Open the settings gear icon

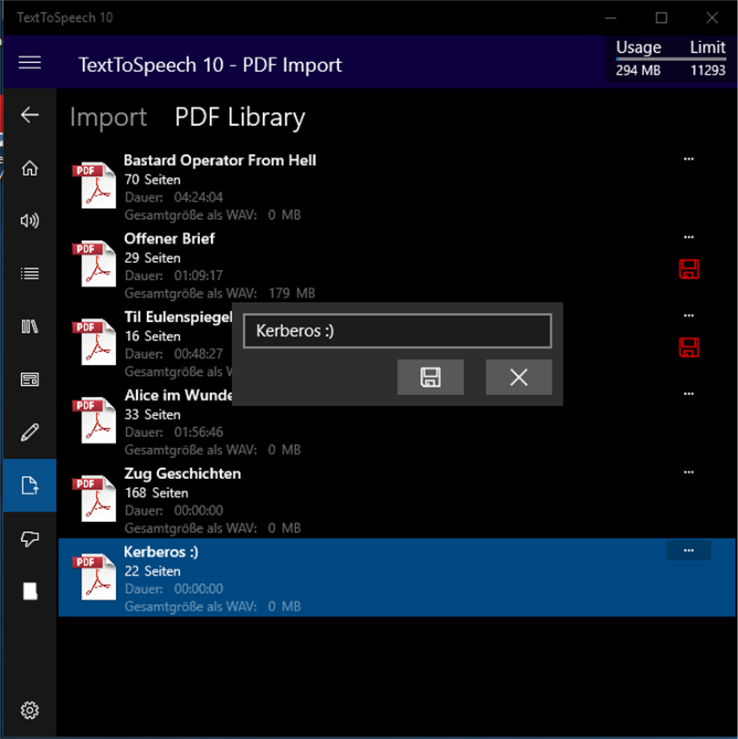click(30, 710)
